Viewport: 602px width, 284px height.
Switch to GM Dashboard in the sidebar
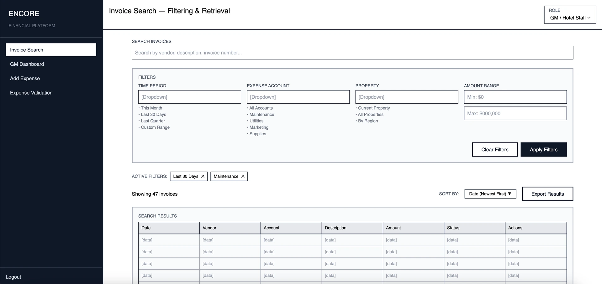pos(27,64)
